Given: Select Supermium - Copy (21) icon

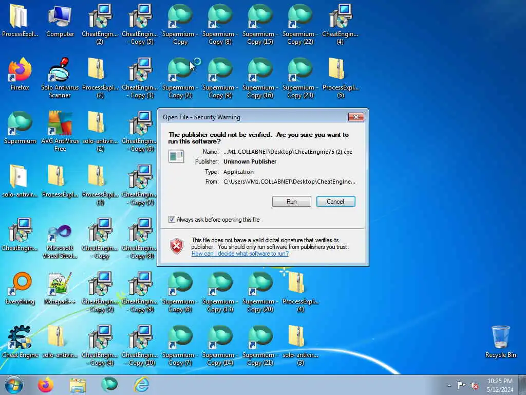Looking at the screenshot, I should tap(260, 345).
